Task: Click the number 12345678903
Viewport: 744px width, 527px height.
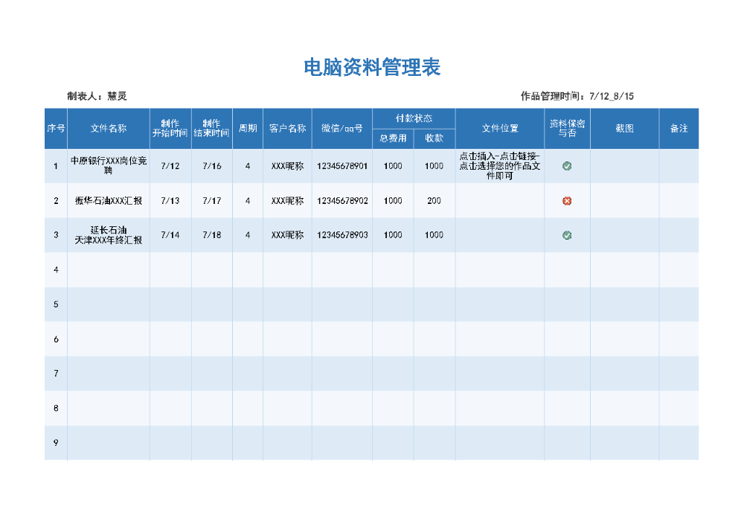Action: 342,235
